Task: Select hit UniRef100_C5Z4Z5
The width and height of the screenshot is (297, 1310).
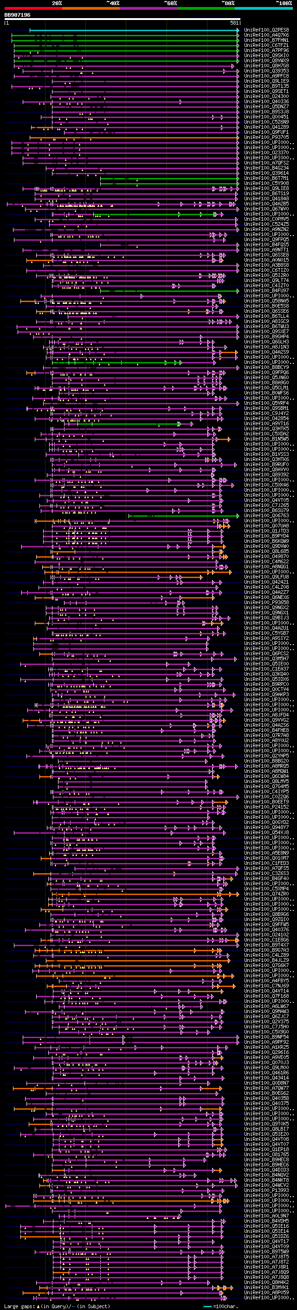Action: click(266, 224)
